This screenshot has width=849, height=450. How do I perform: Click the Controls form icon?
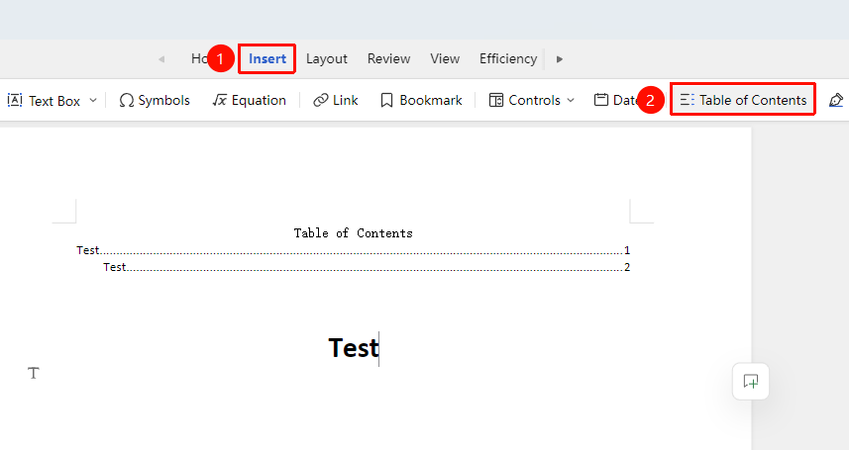(496, 101)
